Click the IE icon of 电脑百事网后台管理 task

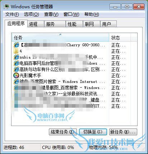17,63
